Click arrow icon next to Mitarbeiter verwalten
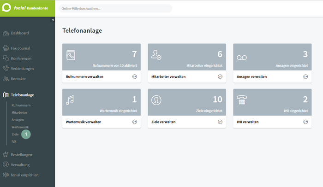The height and width of the screenshot is (187, 323). click(x=220, y=77)
